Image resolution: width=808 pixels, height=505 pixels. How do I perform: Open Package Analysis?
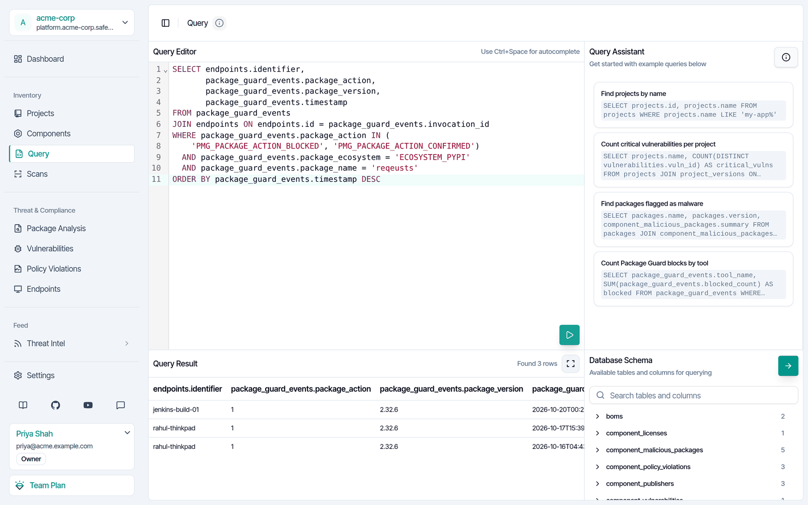(x=72, y=229)
